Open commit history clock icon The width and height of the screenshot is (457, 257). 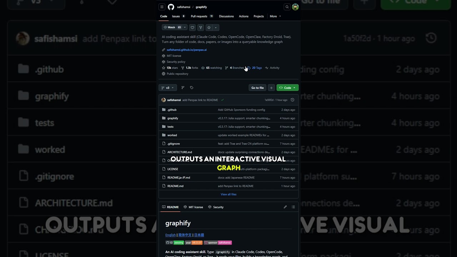tap(292, 100)
